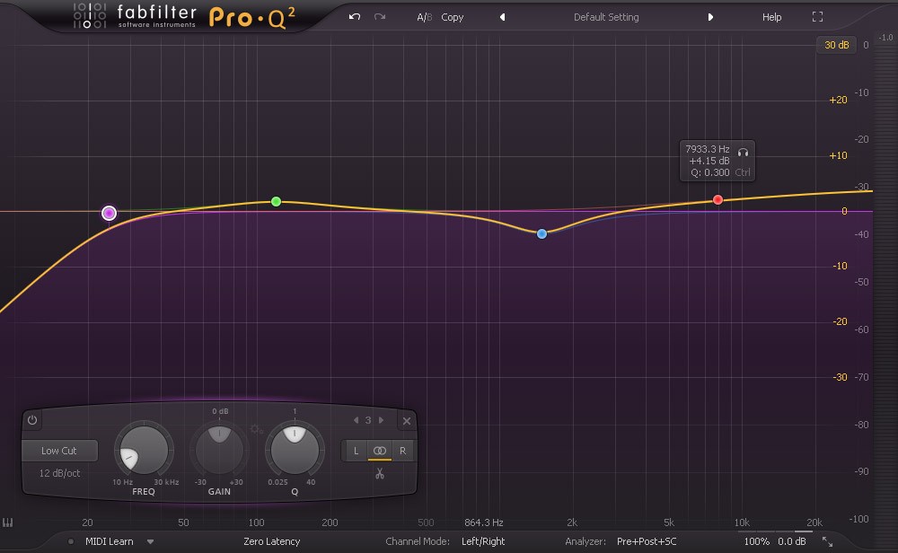Image resolution: width=898 pixels, height=553 pixels.
Task: Select the blue EQ band node
Action: [x=541, y=233]
